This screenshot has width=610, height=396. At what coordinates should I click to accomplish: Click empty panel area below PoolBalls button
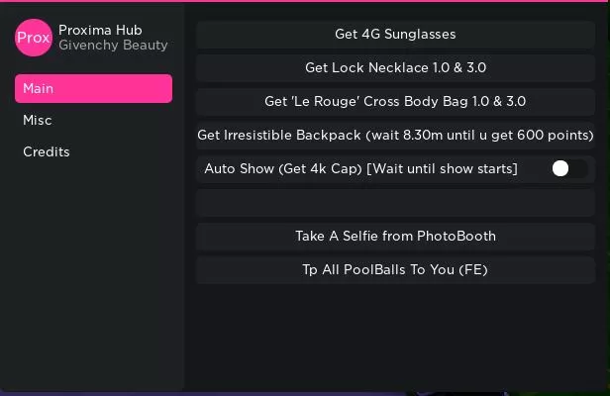coord(395,337)
